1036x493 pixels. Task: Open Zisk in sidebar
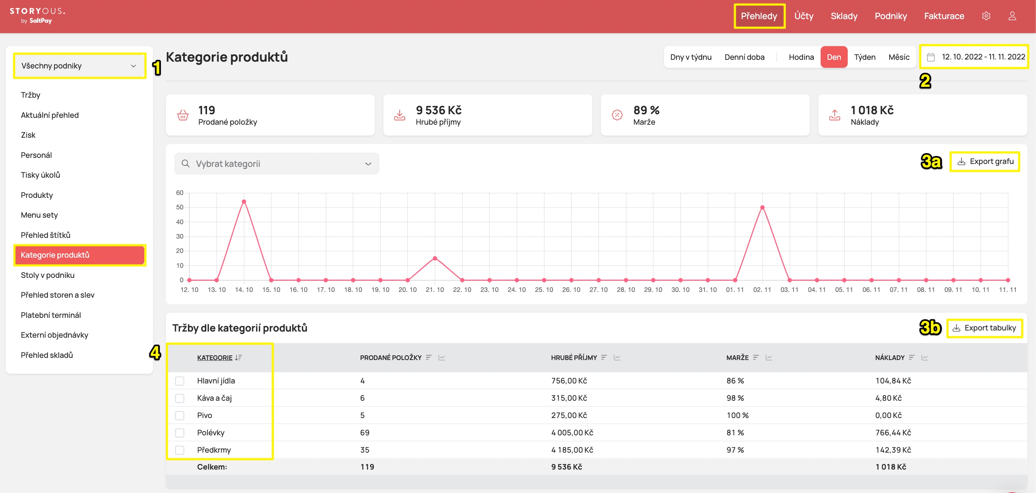point(28,135)
